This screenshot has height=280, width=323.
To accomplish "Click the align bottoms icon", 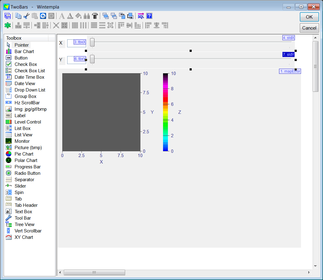I will click(138, 25).
